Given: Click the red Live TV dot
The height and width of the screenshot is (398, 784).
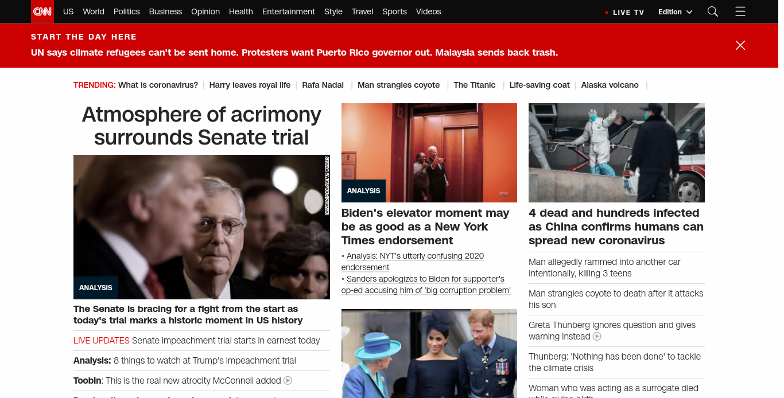Looking at the screenshot, I should [x=607, y=12].
